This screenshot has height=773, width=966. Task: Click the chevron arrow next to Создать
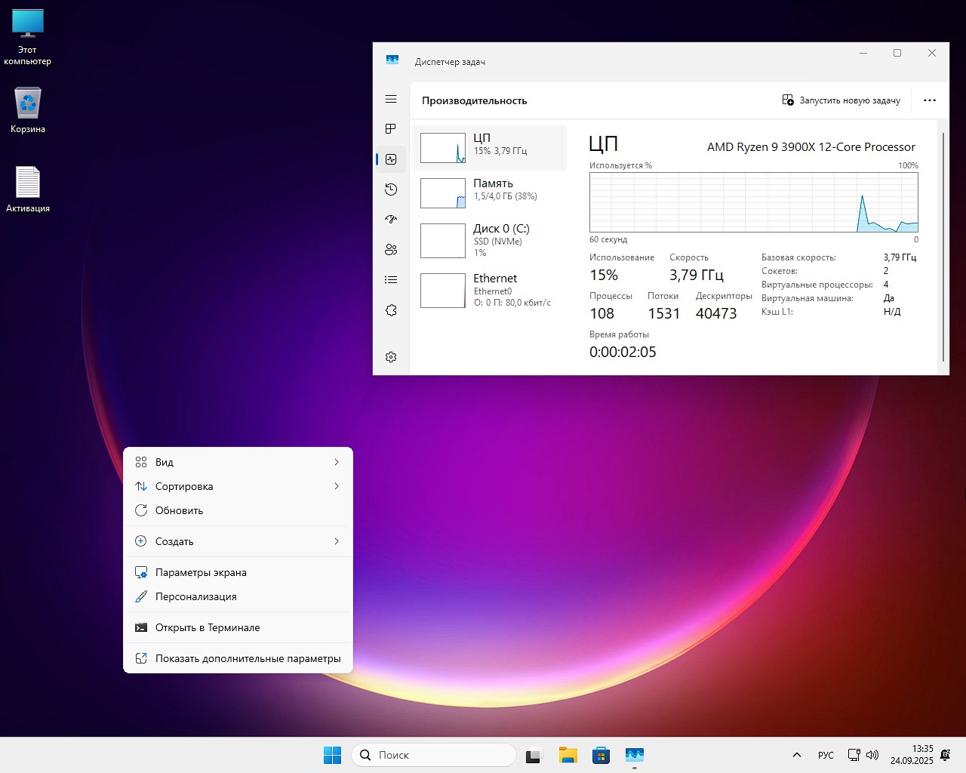click(x=337, y=541)
